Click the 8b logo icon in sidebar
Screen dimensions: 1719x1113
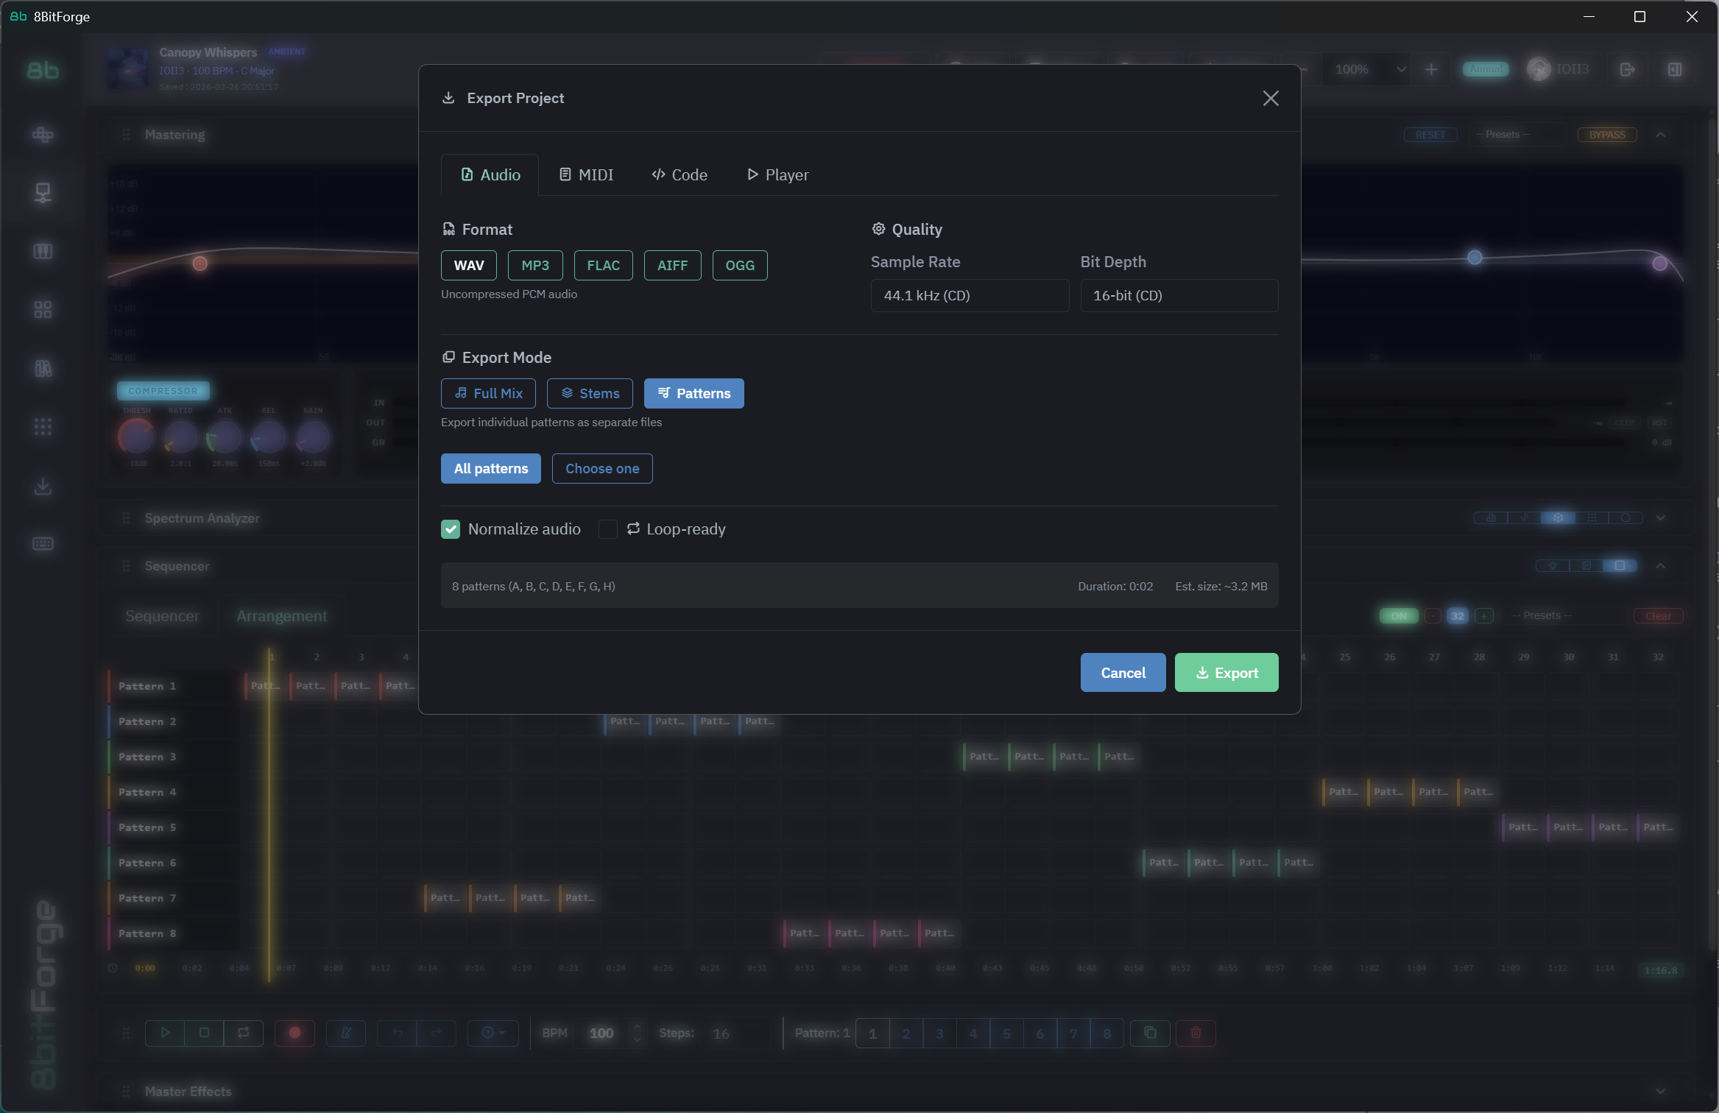pyautogui.click(x=43, y=71)
